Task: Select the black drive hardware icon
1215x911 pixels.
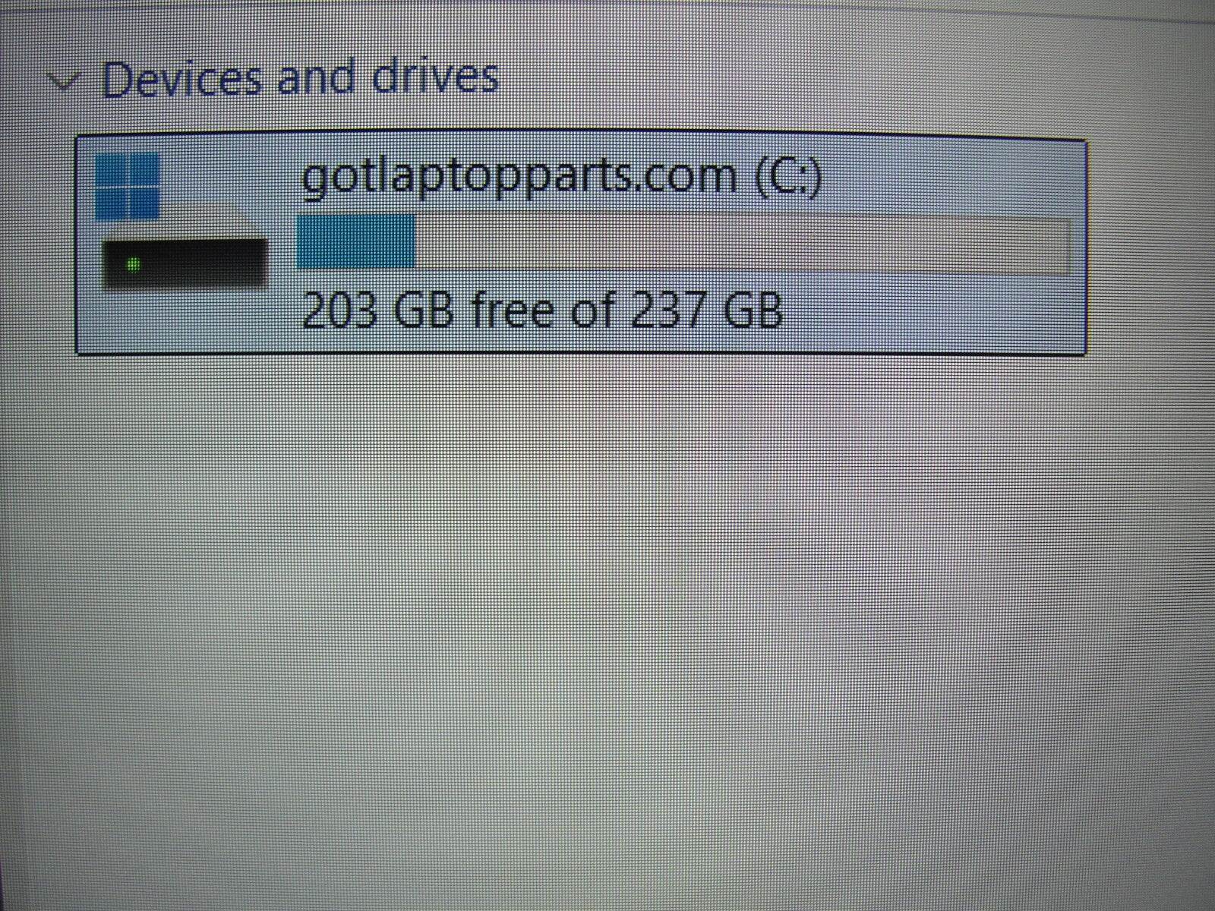Action: click(x=185, y=264)
